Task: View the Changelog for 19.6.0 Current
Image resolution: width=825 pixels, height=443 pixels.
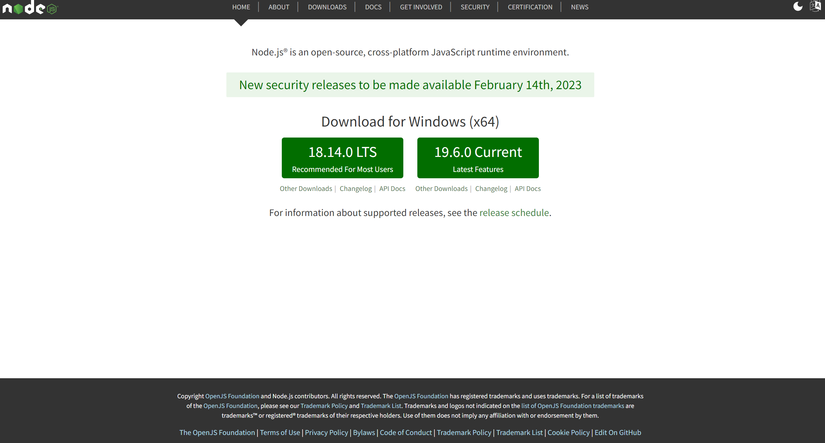Action: [491, 189]
